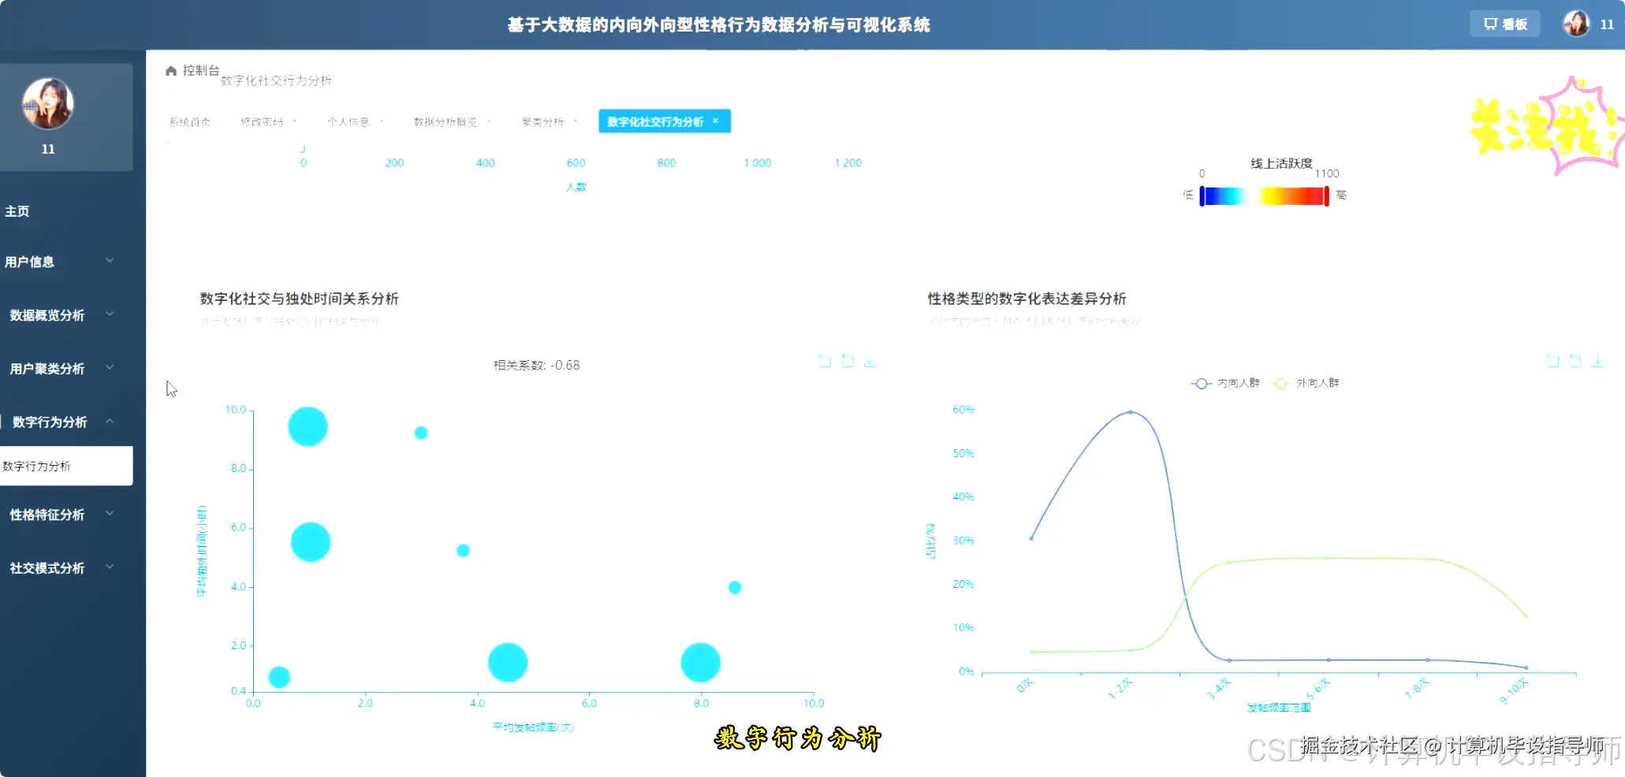Viewport: 1625px width, 777px height.
Task: Click the small bubble at 4.0 hours
Action: tap(735, 587)
